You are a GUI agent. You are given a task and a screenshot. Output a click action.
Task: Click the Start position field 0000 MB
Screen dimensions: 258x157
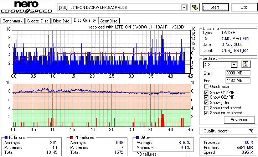point(238,73)
